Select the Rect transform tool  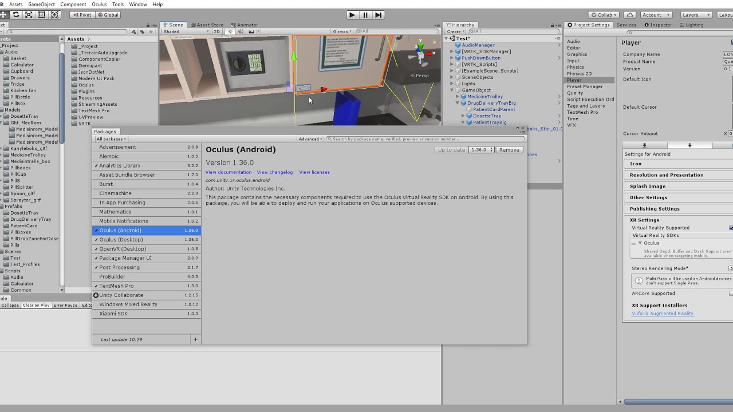click(42, 15)
